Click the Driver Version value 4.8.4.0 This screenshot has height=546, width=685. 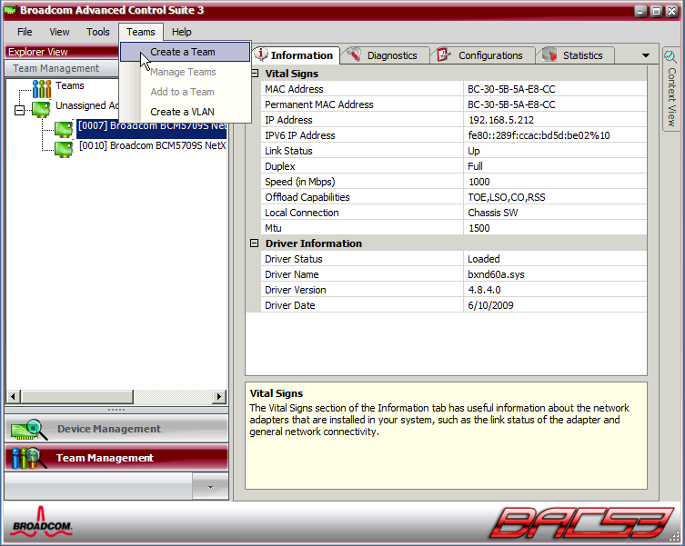click(x=484, y=290)
